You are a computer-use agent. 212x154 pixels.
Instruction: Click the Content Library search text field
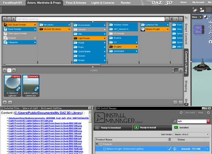(x=90, y=19)
